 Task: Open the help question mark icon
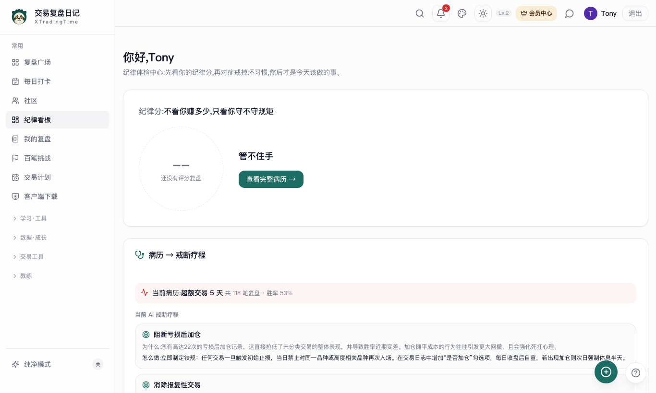636,373
